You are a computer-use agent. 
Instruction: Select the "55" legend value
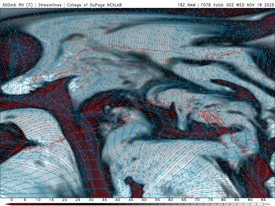[157, 200]
